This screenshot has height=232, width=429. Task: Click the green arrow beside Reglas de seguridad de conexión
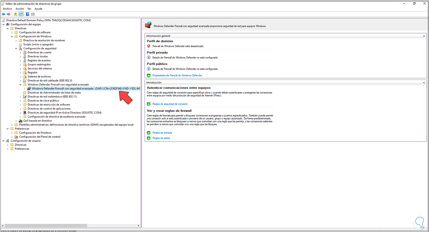148,104
